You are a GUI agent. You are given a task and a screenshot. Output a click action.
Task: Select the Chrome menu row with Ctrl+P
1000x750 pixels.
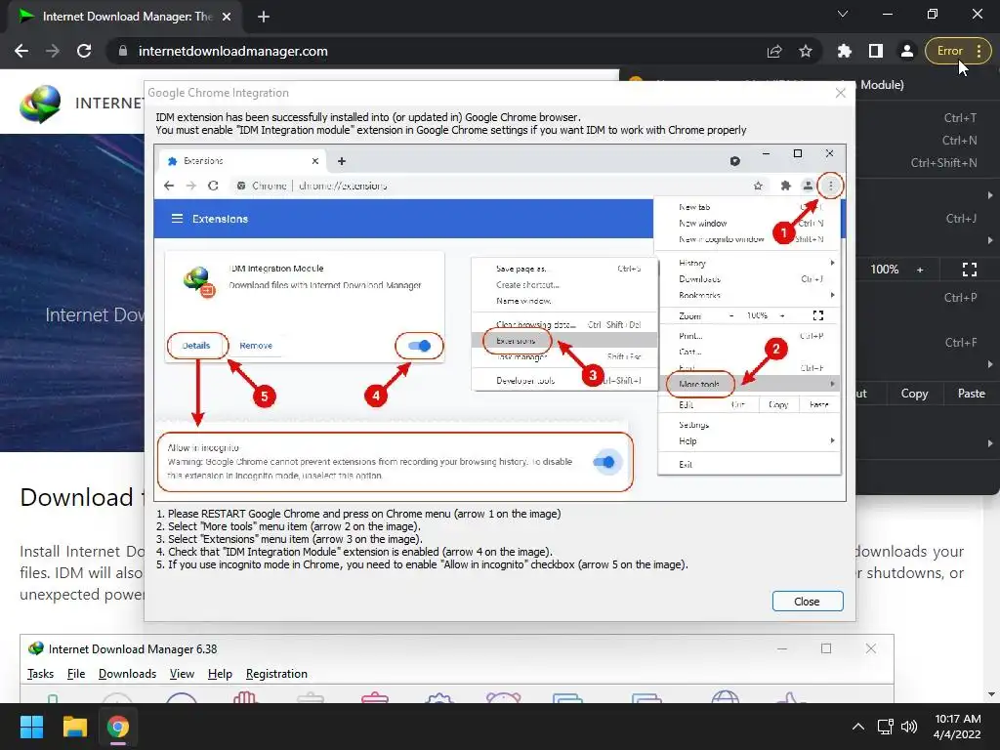(x=928, y=297)
